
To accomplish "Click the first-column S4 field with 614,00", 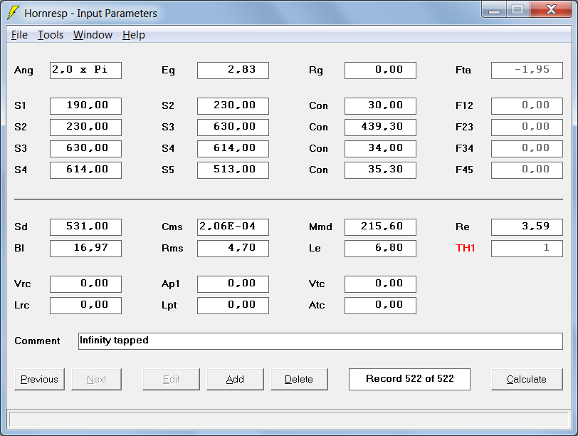I will tap(85, 170).
